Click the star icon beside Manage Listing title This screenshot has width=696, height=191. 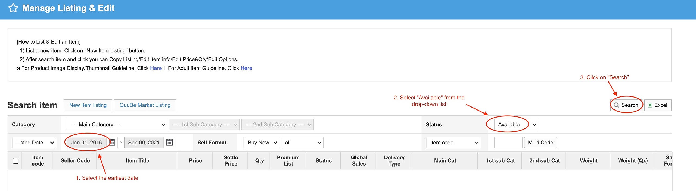pyautogui.click(x=13, y=8)
